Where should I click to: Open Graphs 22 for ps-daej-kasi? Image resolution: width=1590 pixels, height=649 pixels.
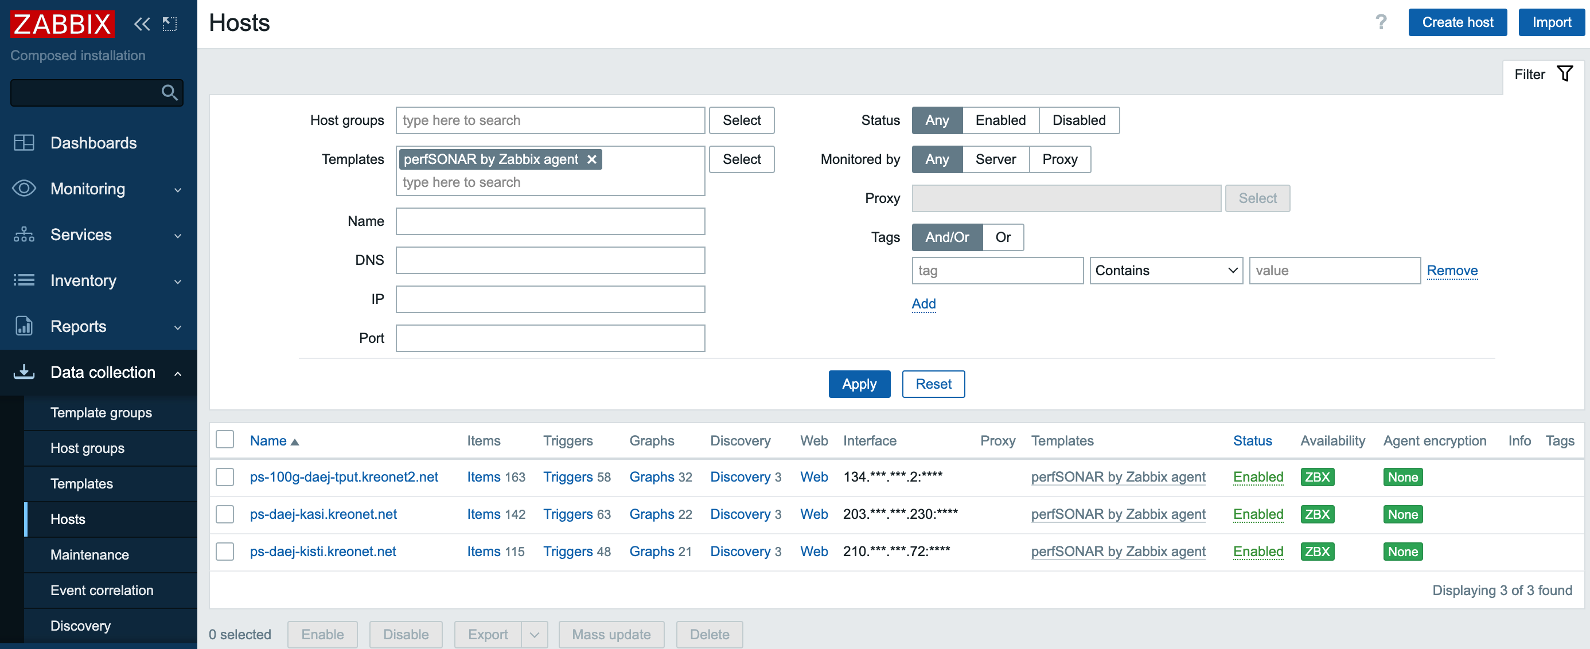(652, 514)
